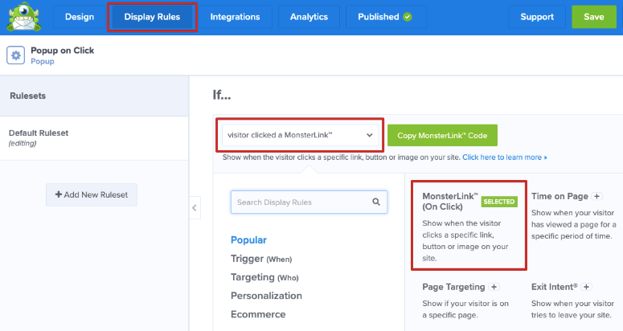
Task: Click the Published green checkmark icon
Action: pos(408,17)
